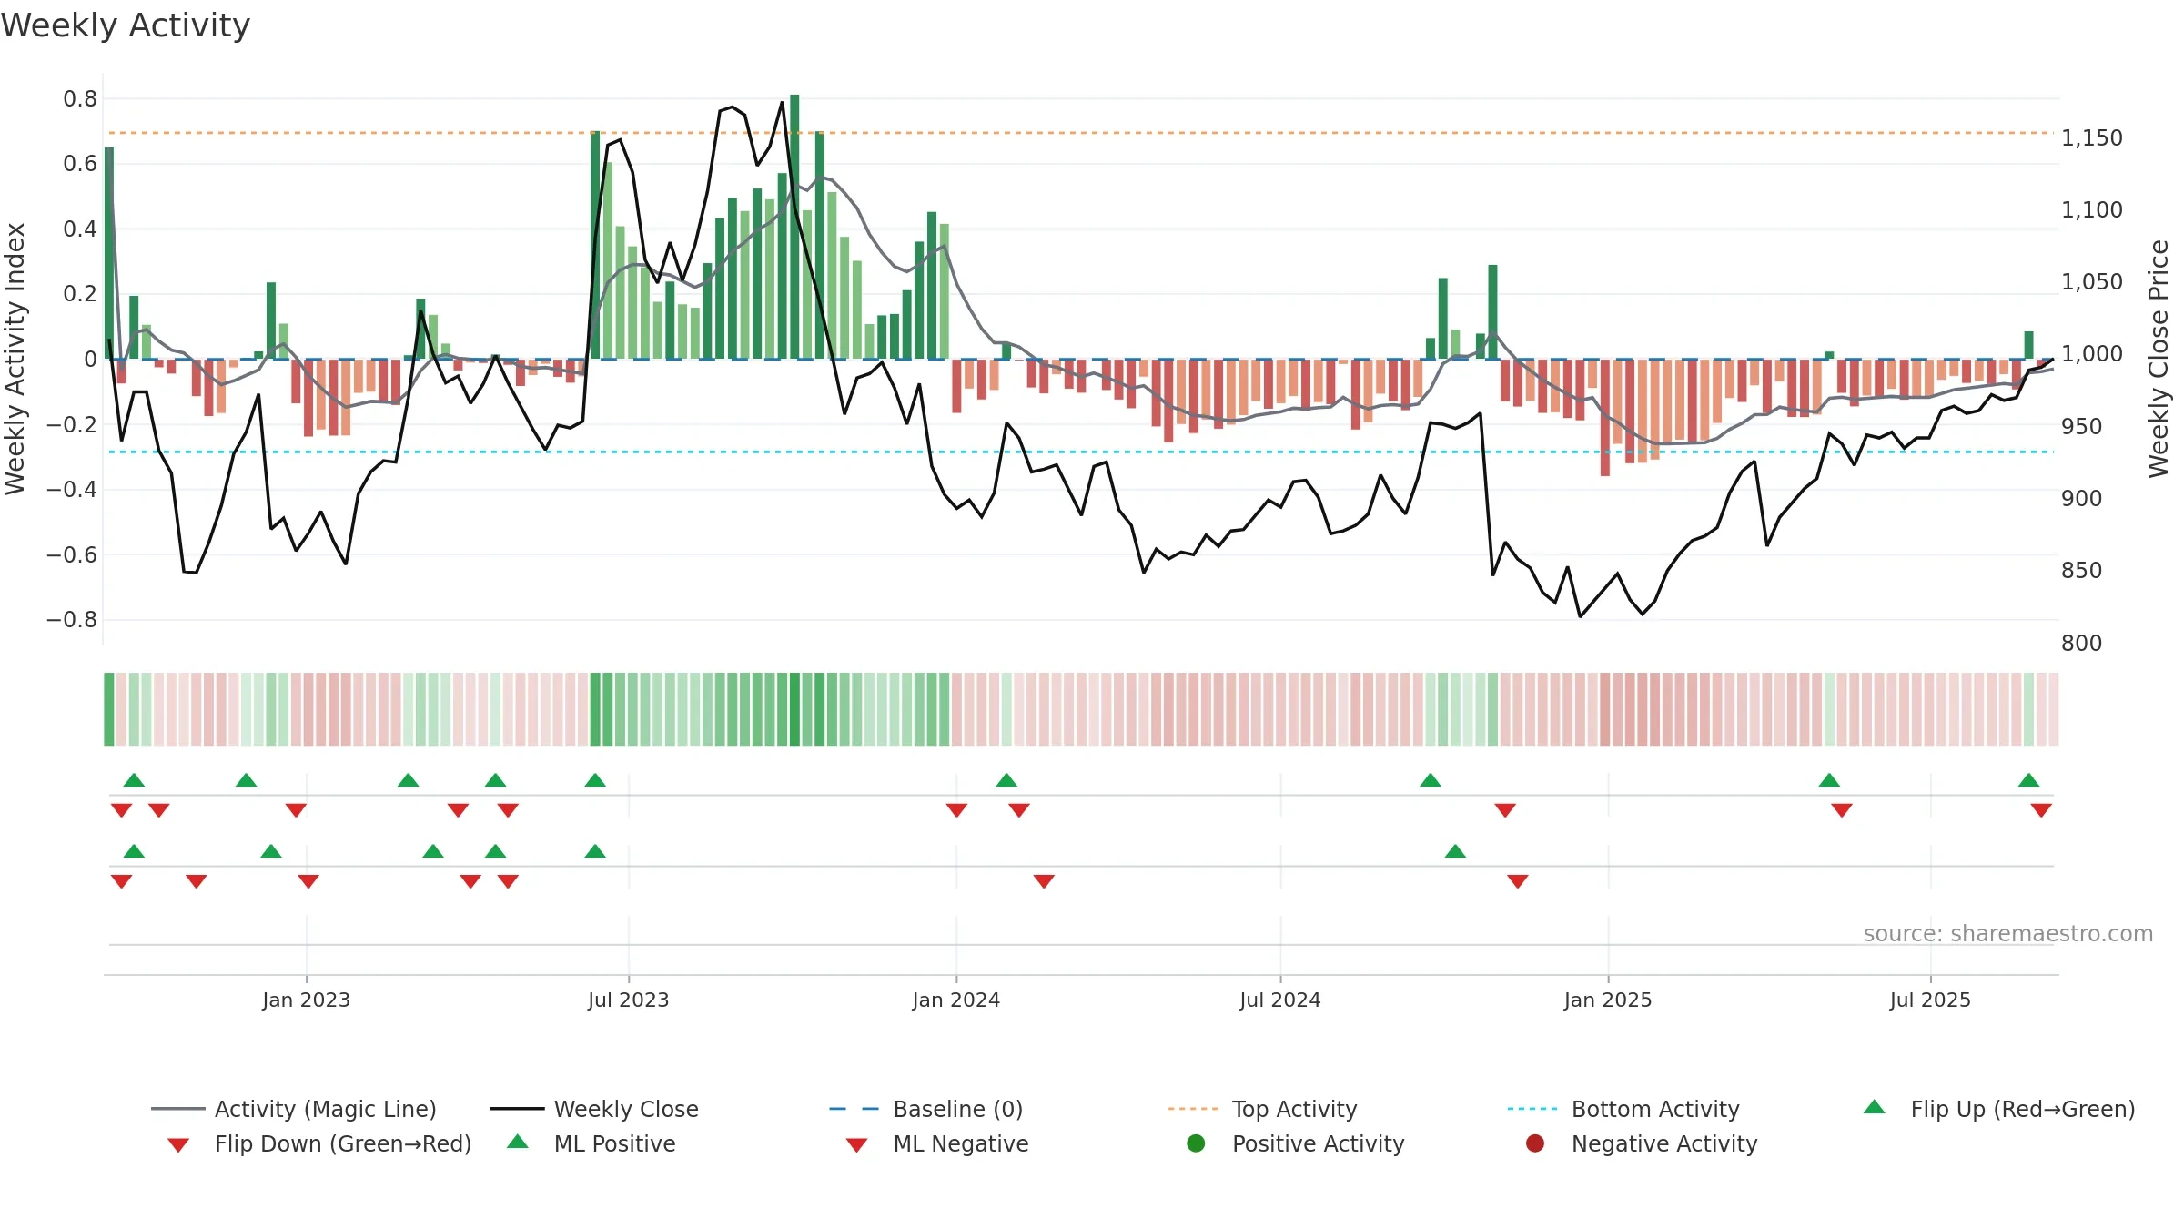This screenshot has height=1229, width=2184.
Task: Click the 850 price axis label
Action: (2082, 571)
